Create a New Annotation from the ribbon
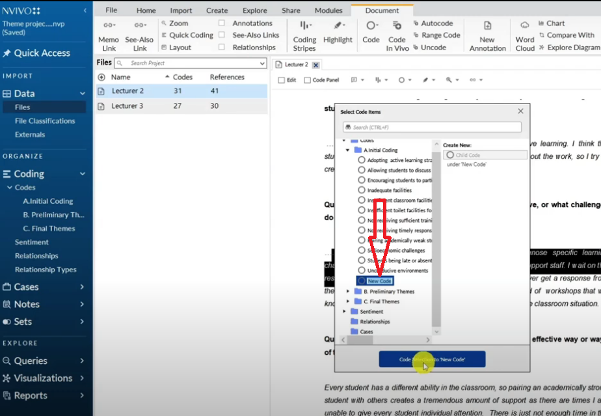 (x=488, y=36)
